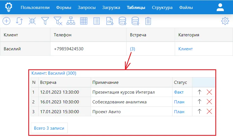Open the Формы menu
This screenshot has height=140, width=233.
coord(64,8)
